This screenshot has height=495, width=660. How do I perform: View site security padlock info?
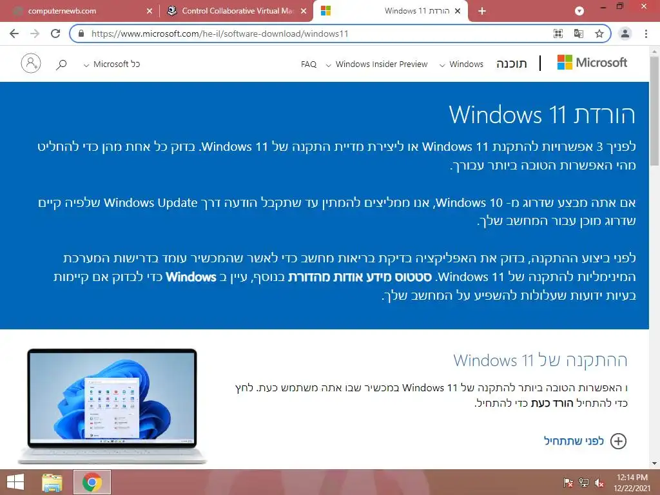pyautogui.click(x=82, y=34)
